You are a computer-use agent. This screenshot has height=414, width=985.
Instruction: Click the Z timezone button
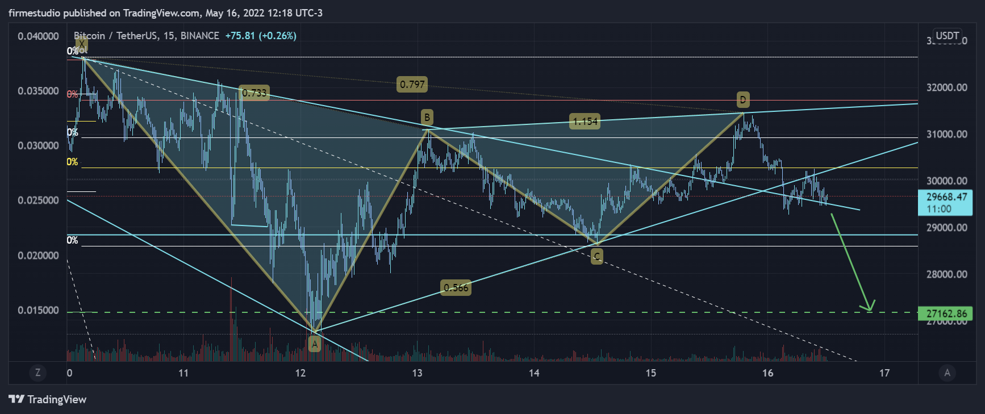38,373
